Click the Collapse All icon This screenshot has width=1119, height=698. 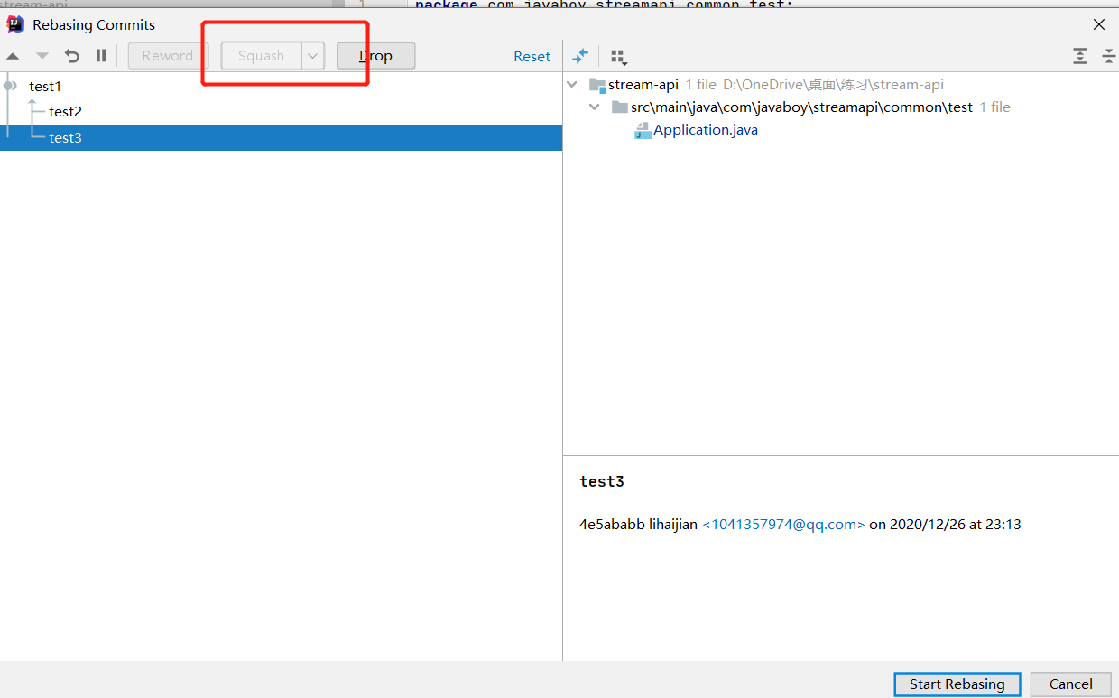1109,56
